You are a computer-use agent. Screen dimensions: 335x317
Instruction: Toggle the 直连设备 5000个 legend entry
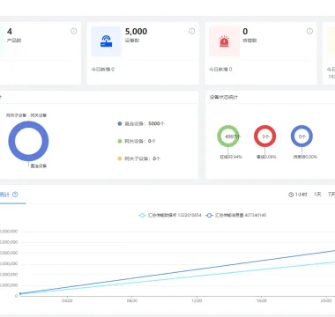click(x=141, y=123)
